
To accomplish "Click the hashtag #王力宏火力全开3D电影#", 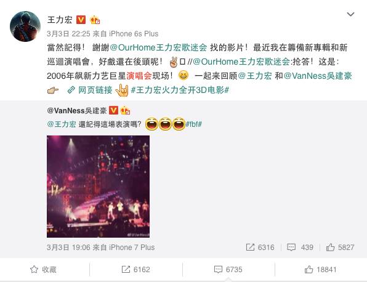I will (x=180, y=90).
